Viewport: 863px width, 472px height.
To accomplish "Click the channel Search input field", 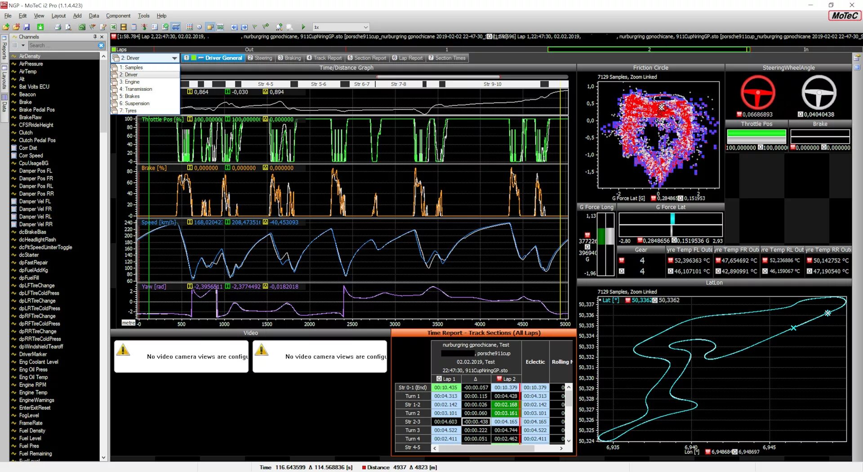I will (x=63, y=45).
